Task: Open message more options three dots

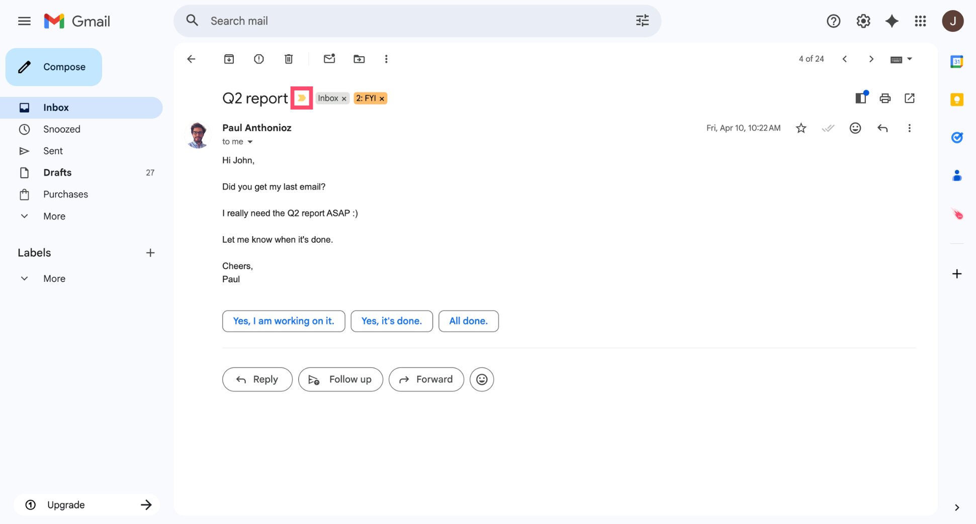Action: pyautogui.click(x=909, y=128)
